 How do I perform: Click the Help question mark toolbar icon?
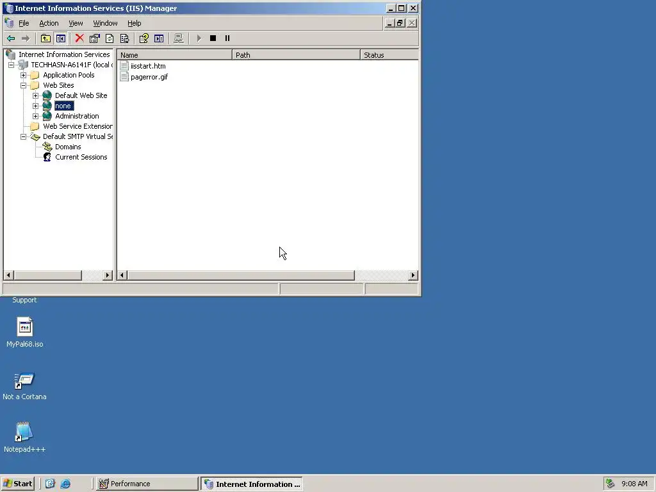click(x=144, y=38)
